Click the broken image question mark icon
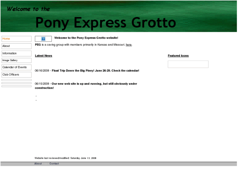239x179 pixels. [43, 39]
